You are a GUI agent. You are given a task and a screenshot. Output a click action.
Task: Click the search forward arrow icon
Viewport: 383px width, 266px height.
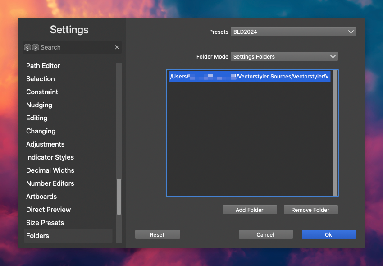[35, 47]
